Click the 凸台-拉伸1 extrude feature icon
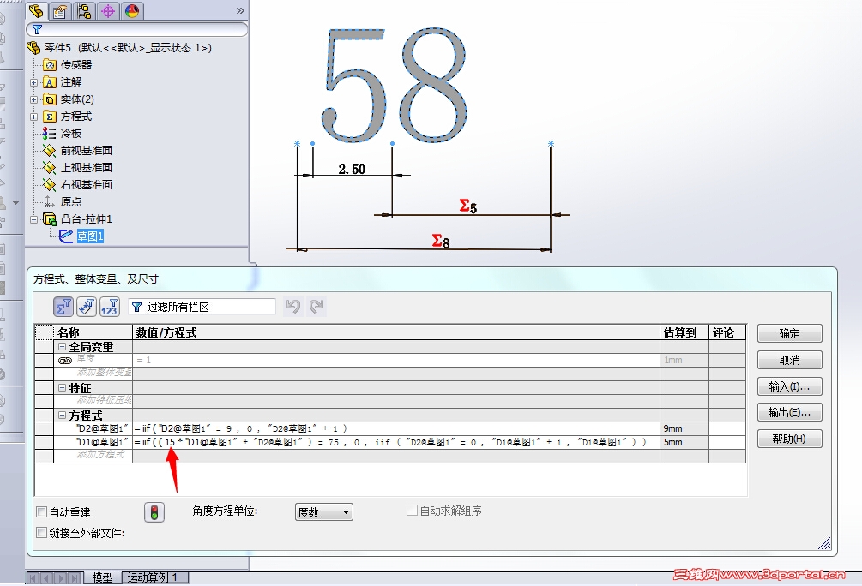Image resolution: width=862 pixels, height=586 pixels. tap(50, 219)
